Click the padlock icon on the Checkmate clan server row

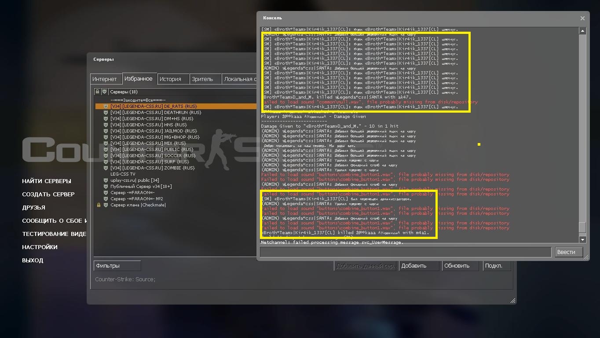pos(99,205)
